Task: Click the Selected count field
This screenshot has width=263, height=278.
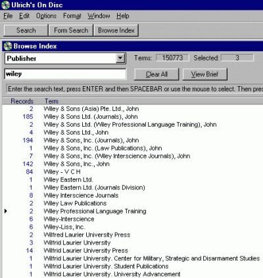Action: 237,58
